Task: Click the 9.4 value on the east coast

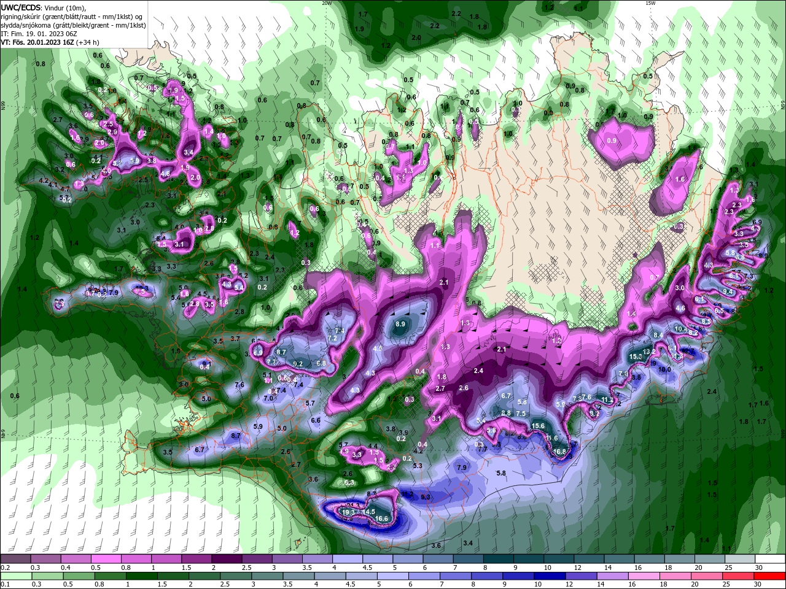Action: coord(728,292)
